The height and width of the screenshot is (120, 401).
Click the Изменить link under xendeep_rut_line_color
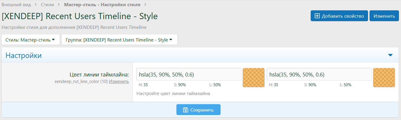point(119,81)
